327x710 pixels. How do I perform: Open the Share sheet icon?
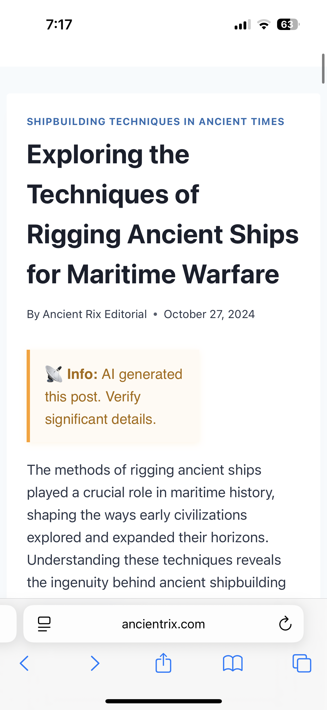click(x=163, y=663)
